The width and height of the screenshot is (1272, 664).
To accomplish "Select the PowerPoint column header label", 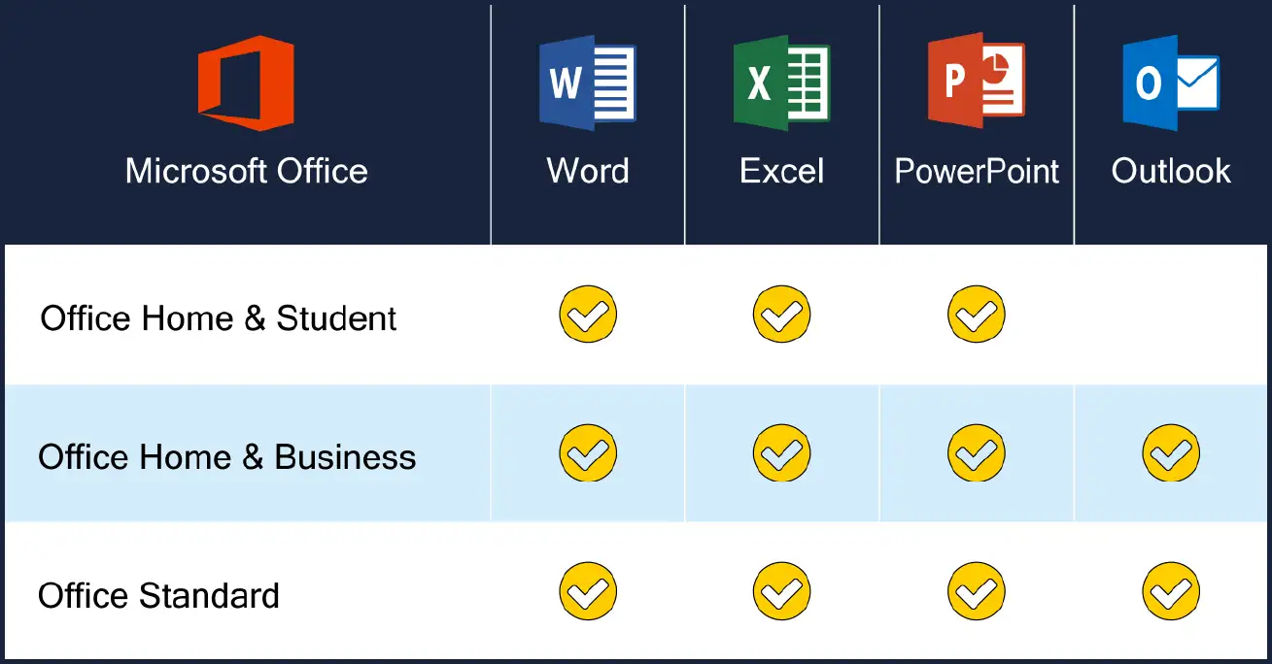I will [977, 172].
